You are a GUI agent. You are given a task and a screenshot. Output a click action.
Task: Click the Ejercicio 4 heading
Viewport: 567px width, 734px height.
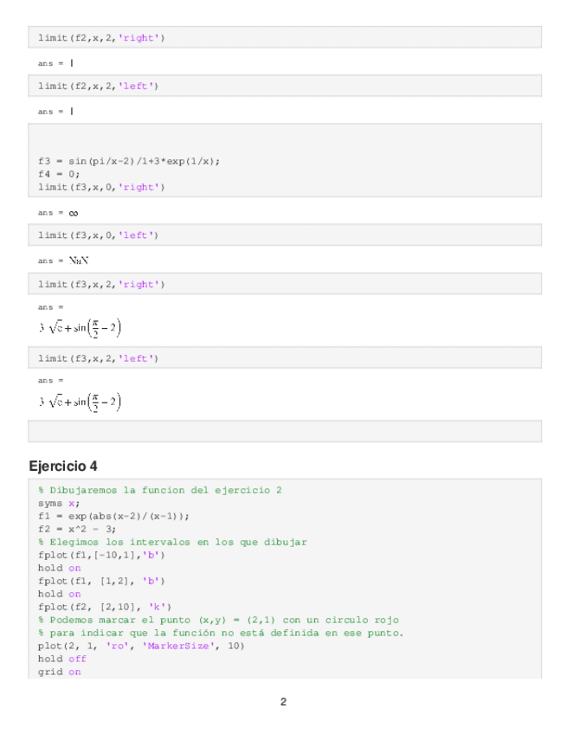point(63,466)
